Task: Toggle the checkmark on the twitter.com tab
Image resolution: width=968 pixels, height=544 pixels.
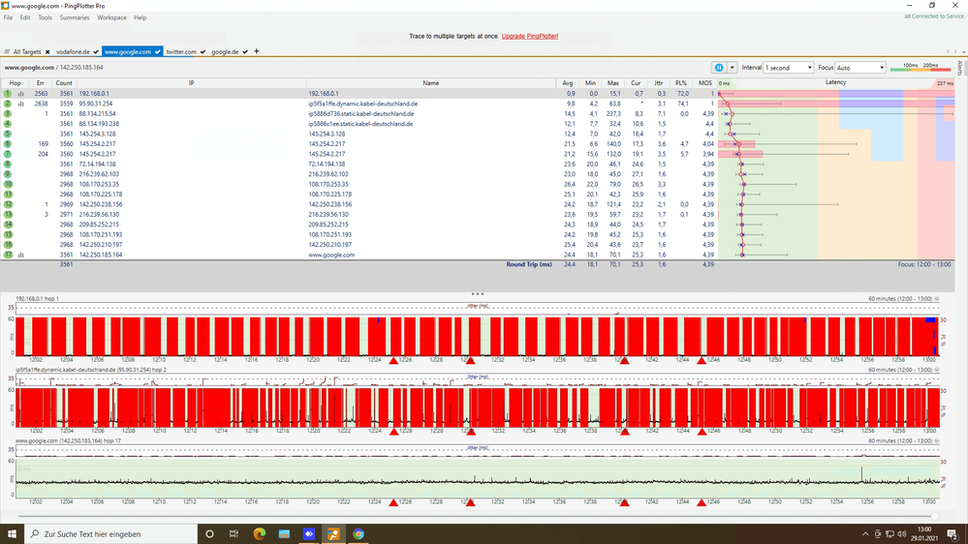Action: tap(203, 52)
